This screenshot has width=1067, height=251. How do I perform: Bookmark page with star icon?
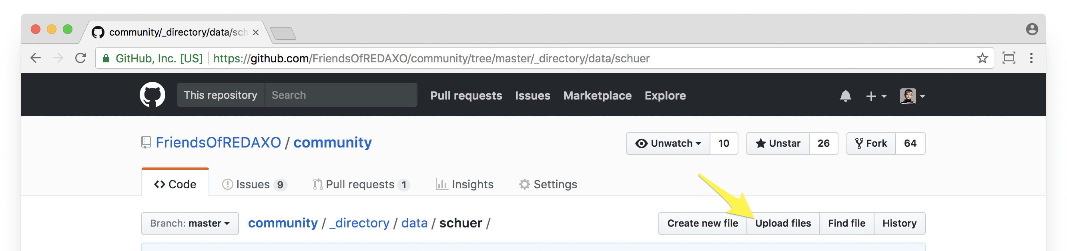pyautogui.click(x=982, y=58)
